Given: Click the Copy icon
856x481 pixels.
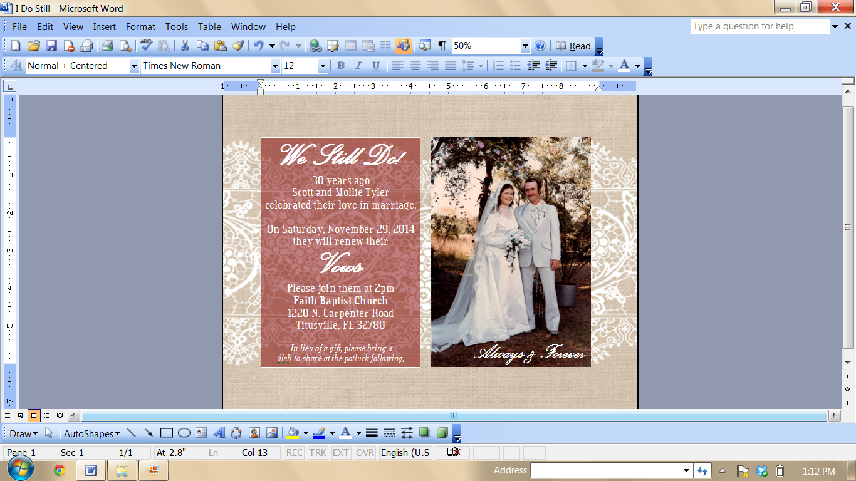Looking at the screenshot, I should (x=202, y=46).
